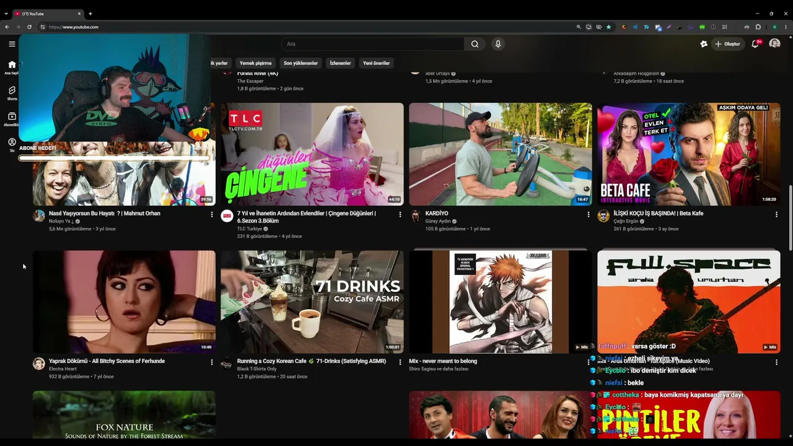Select the 'İzlenenler' filter chip

coord(340,63)
